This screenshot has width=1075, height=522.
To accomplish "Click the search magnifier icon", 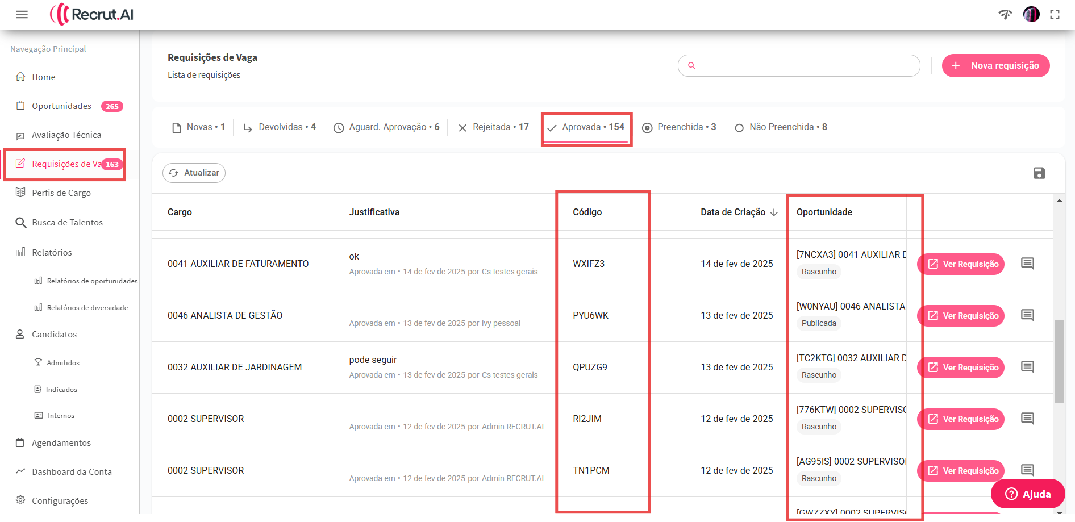I will (691, 66).
